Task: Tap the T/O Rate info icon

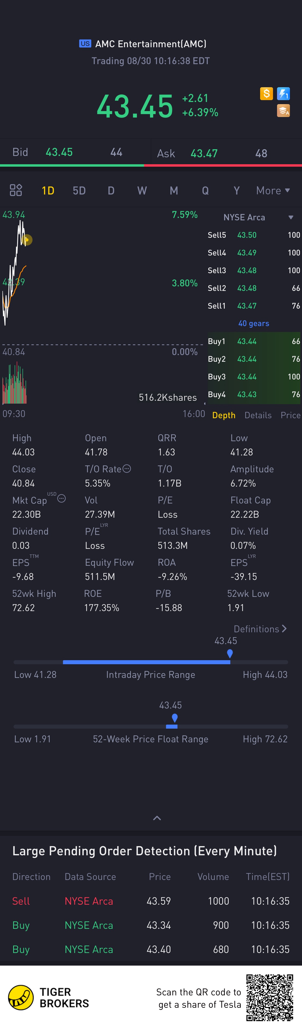Action: 127,469
